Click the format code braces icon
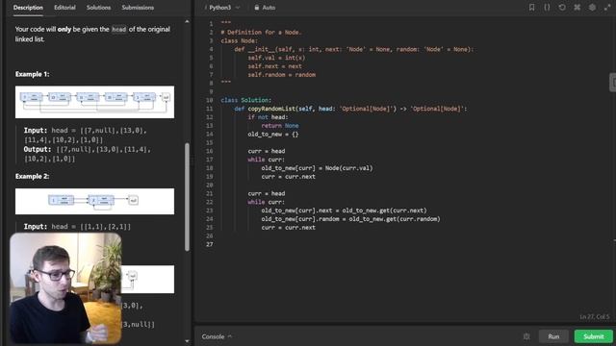Viewport: 616px width, 346px height. pos(547,8)
